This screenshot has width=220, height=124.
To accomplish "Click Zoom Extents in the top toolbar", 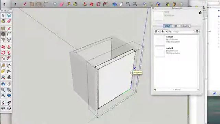I will coord(135,4).
